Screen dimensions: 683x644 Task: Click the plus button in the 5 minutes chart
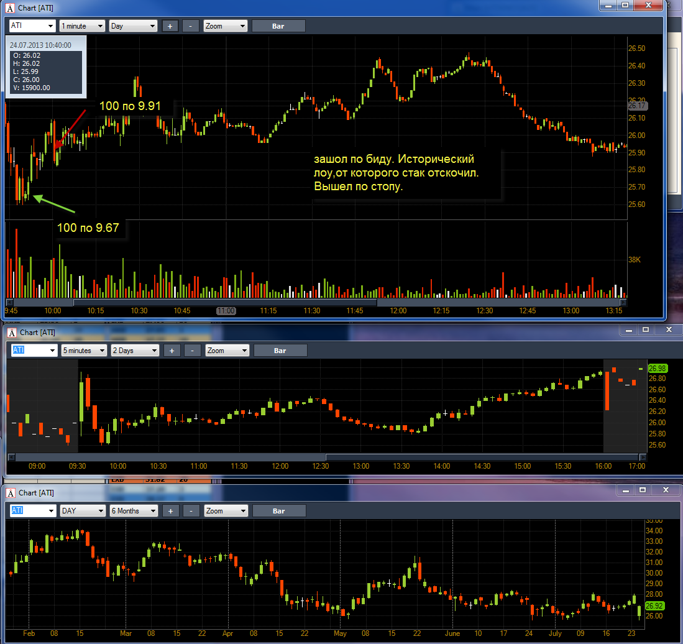[x=172, y=351]
